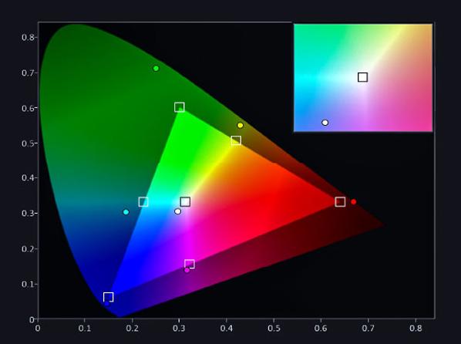
Task: Select the green target square marker
Action: point(180,107)
